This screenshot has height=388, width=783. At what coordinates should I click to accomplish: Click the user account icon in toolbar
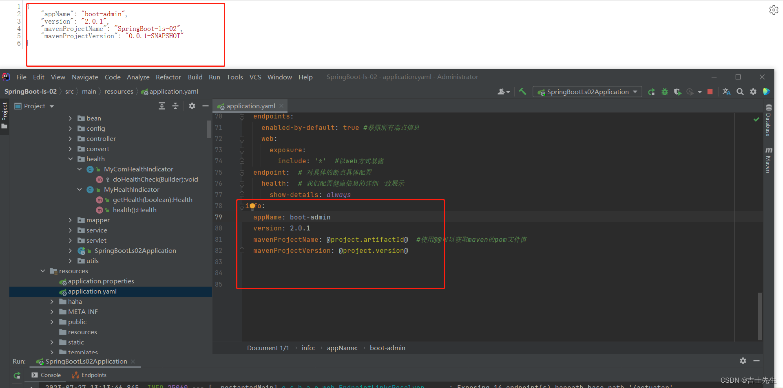(x=504, y=92)
